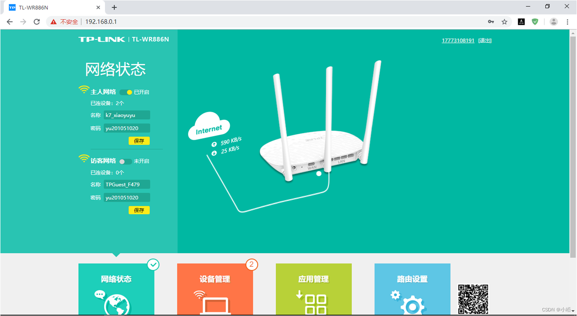The image size is (577, 316).
Task: Click the upload speed arrow icon
Action: (214, 145)
